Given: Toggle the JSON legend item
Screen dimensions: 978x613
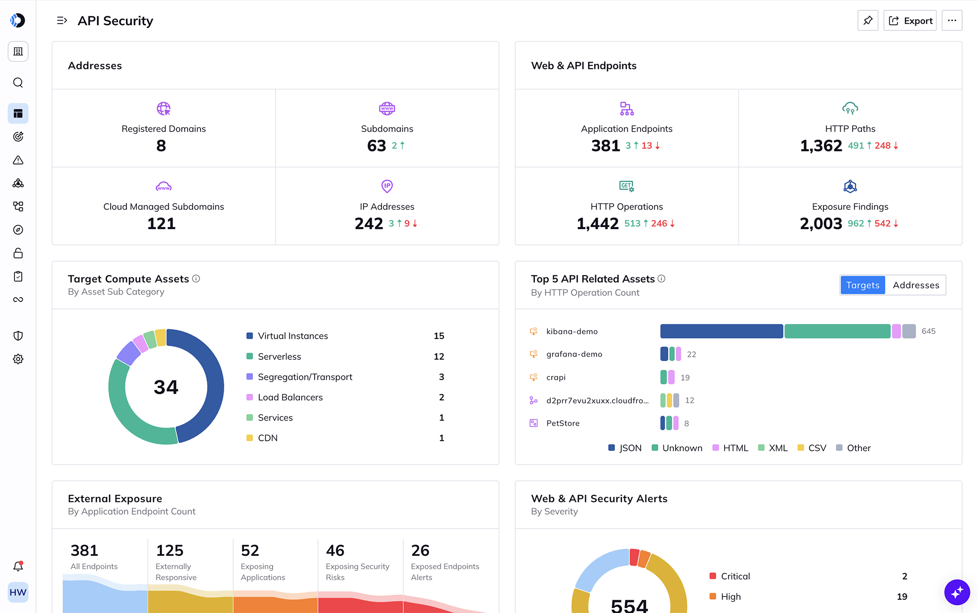Looking at the screenshot, I should coord(625,448).
